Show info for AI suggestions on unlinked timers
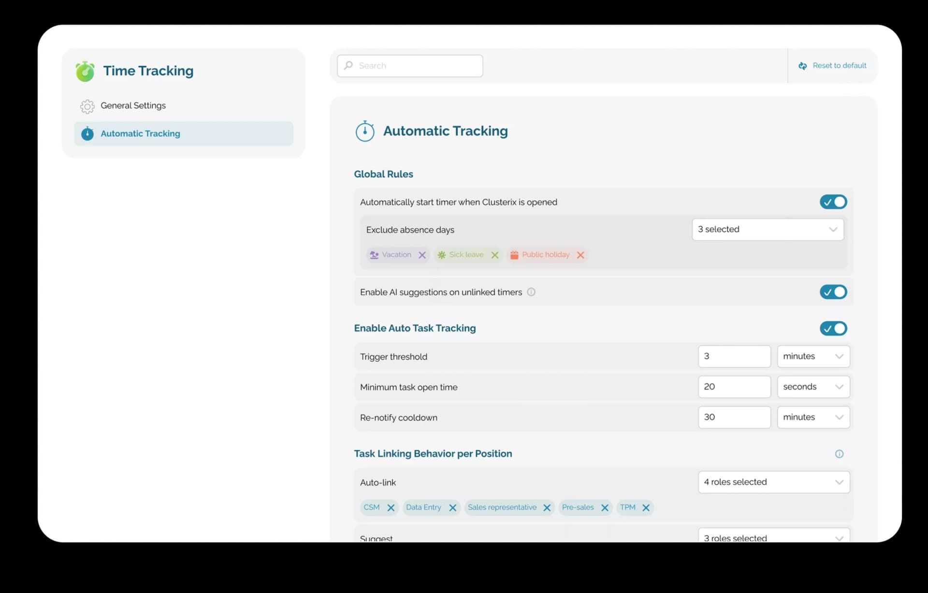The width and height of the screenshot is (928, 593). (x=531, y=292)
